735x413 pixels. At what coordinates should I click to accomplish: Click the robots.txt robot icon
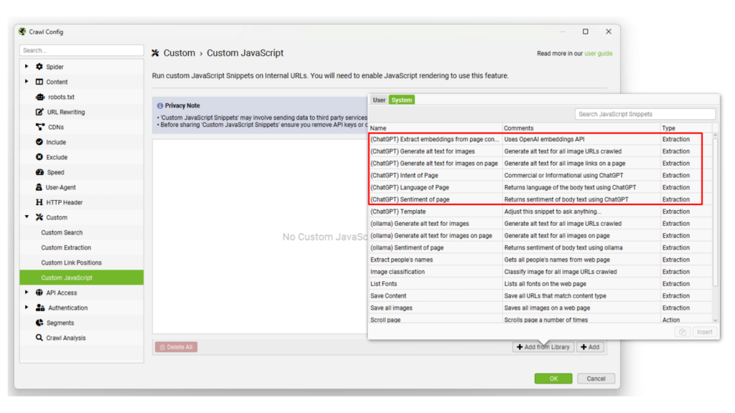40,97
